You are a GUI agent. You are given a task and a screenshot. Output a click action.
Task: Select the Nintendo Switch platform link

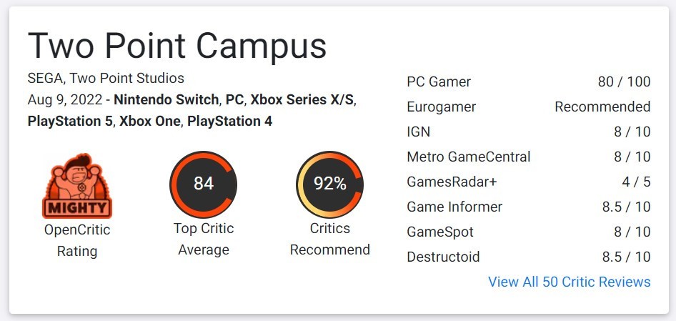pyautogui.click(x=166, y=99)
